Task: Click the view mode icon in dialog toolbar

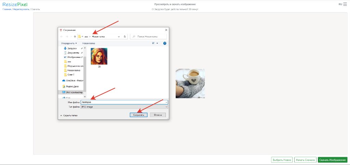Action: coord(153,43)
